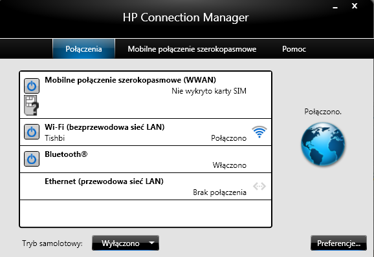Click the SIM card not detected icon
The image size is (374, 257).
(31, 105)
